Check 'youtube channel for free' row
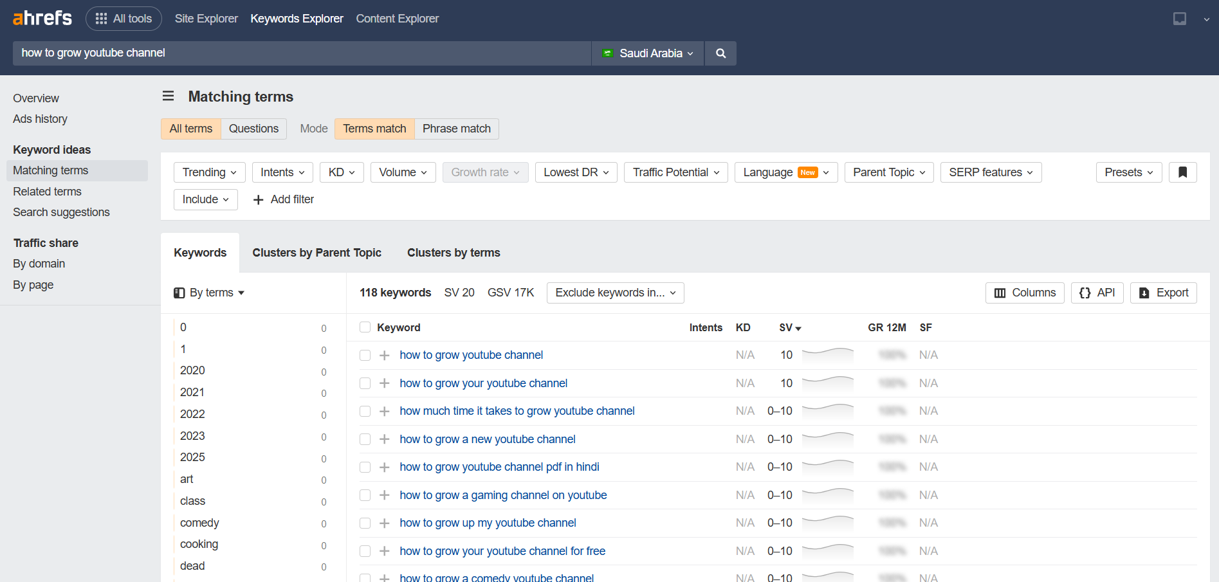 coord(365,551)
